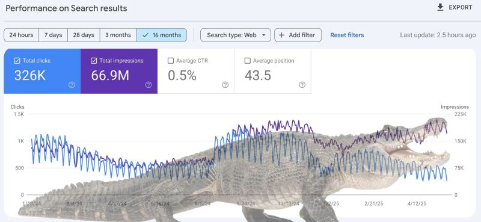The height and width of the screenshot is (222, 481).
Task: Open the Search type: Web dropdown
Action: [236, 35]
